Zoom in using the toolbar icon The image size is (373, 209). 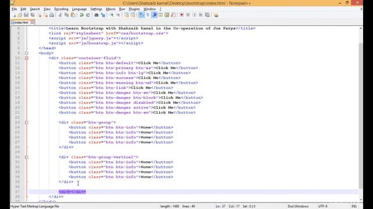111,15
